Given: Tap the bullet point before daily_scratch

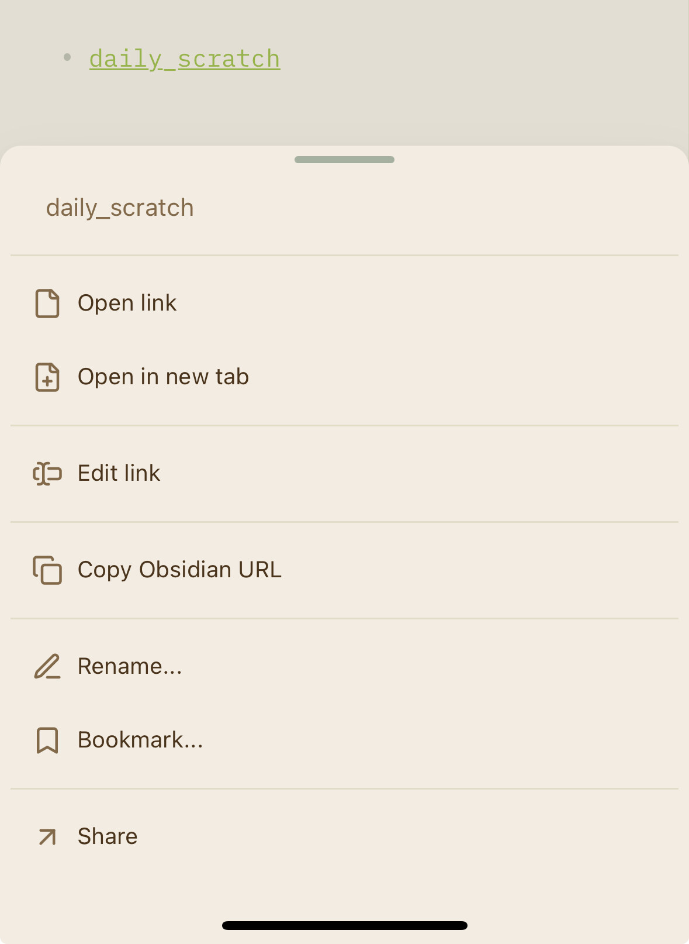Looking at the screenshot, I should 67,57.
